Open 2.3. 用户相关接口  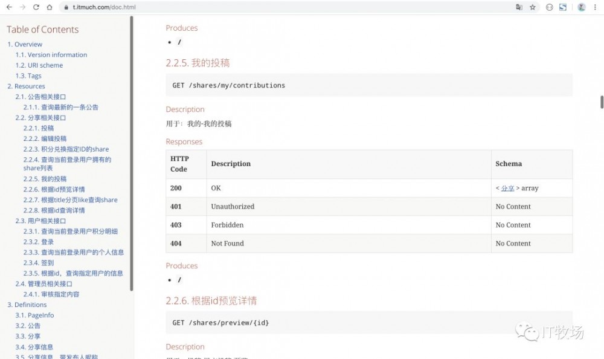click(x=40, y=221)
